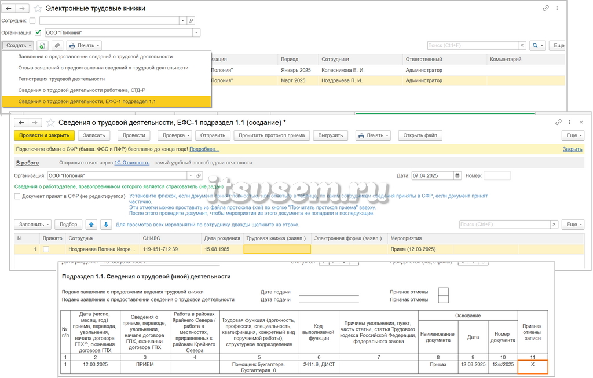
Task: Click the Открыть файл button
Action: point(420,135)
